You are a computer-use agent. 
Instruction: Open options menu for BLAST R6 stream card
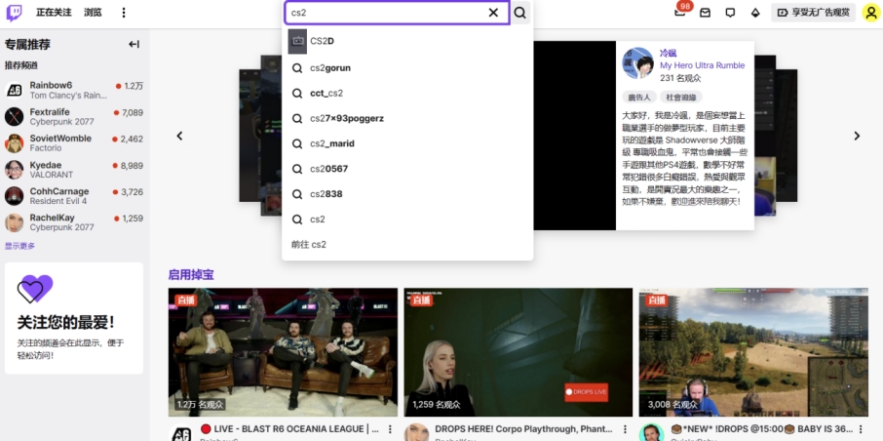tap(390, 429)
